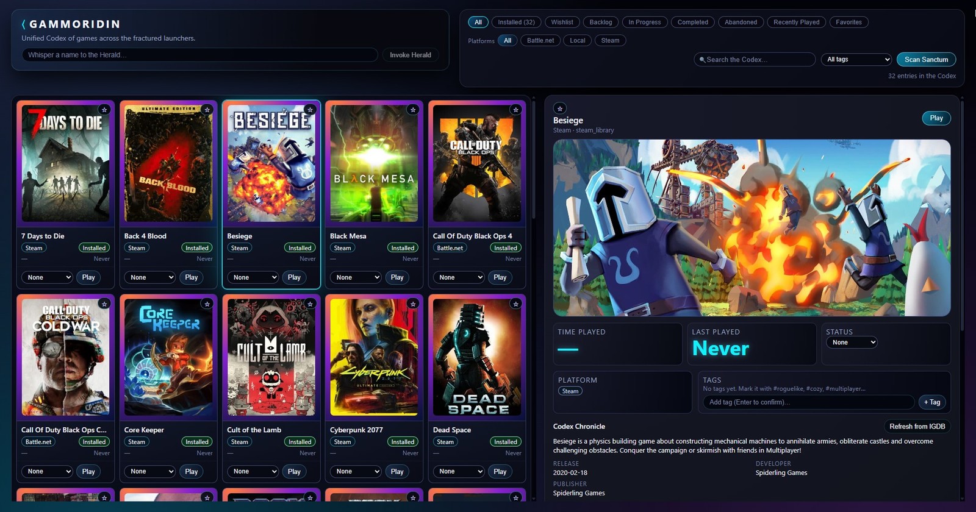Toggle the Dead Space star icon
Image resolution: width=976 pixels, height=512 pixels.
tap(516, 304)
